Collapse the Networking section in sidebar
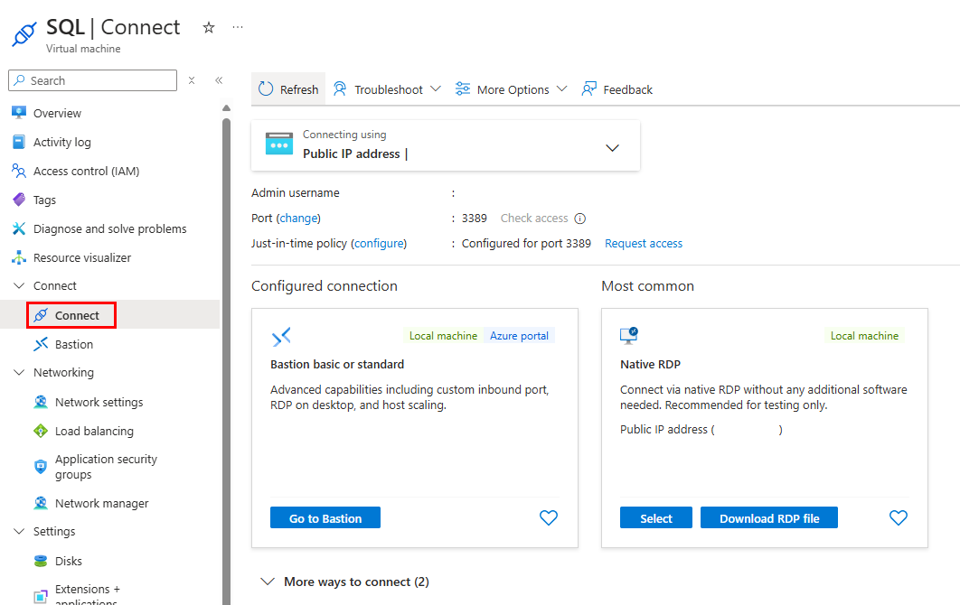The image size is (960, 605). [x=20, y=372]
